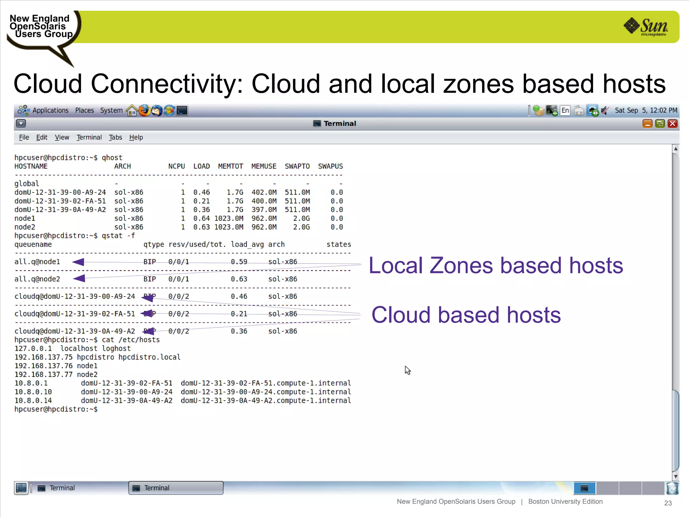Image resolution: width=689 pixels, height=517 pixels.
Task: Select the fourth workspace in switcher
Action: (x=653, y=488)
